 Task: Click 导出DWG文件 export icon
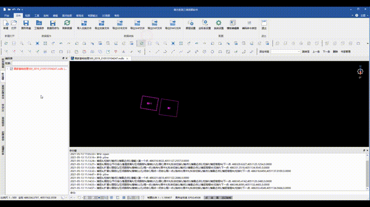coord(172,23)
